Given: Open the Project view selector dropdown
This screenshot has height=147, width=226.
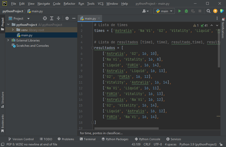Looking at the screenshot, I should click(x=28, y=19).
